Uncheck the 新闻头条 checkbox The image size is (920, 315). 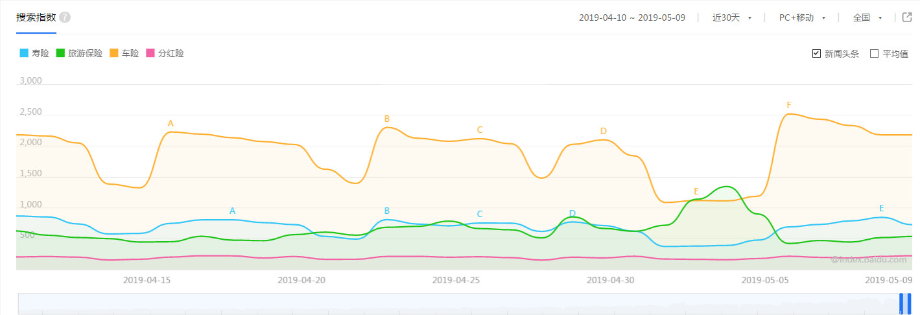tap(816, 54)
